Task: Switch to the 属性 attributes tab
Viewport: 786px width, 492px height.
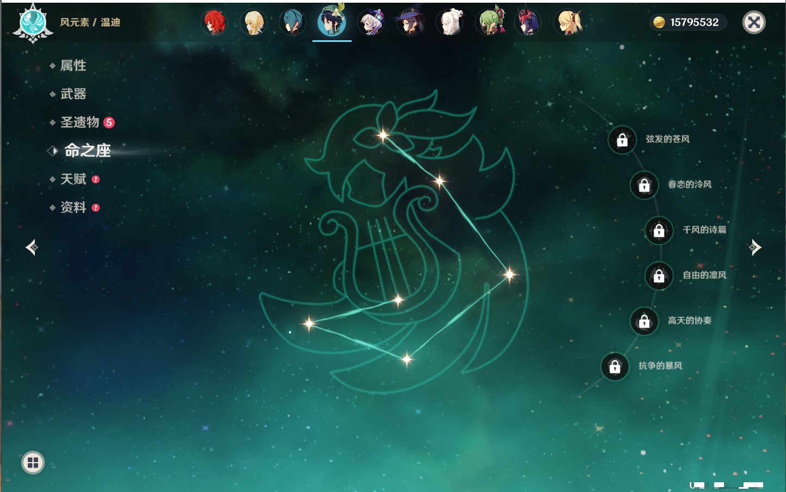Action: click(73, 66)
